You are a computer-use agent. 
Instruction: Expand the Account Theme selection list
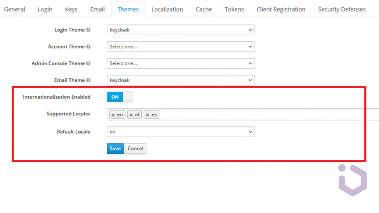coord(180,47)
